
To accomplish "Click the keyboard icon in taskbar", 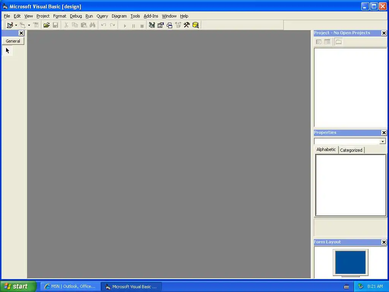I will pos(346,287).
